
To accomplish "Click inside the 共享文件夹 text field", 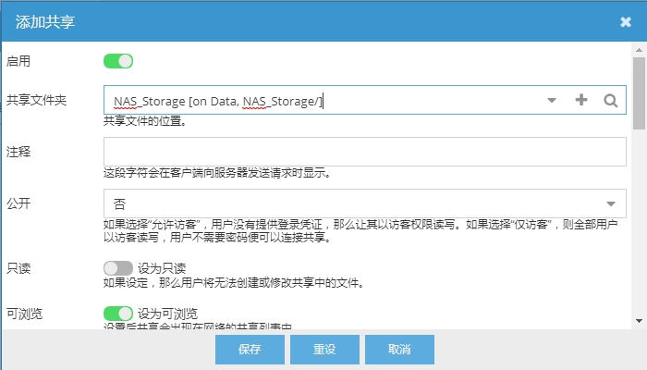I will pyautogui.click(x=326, y=100).
